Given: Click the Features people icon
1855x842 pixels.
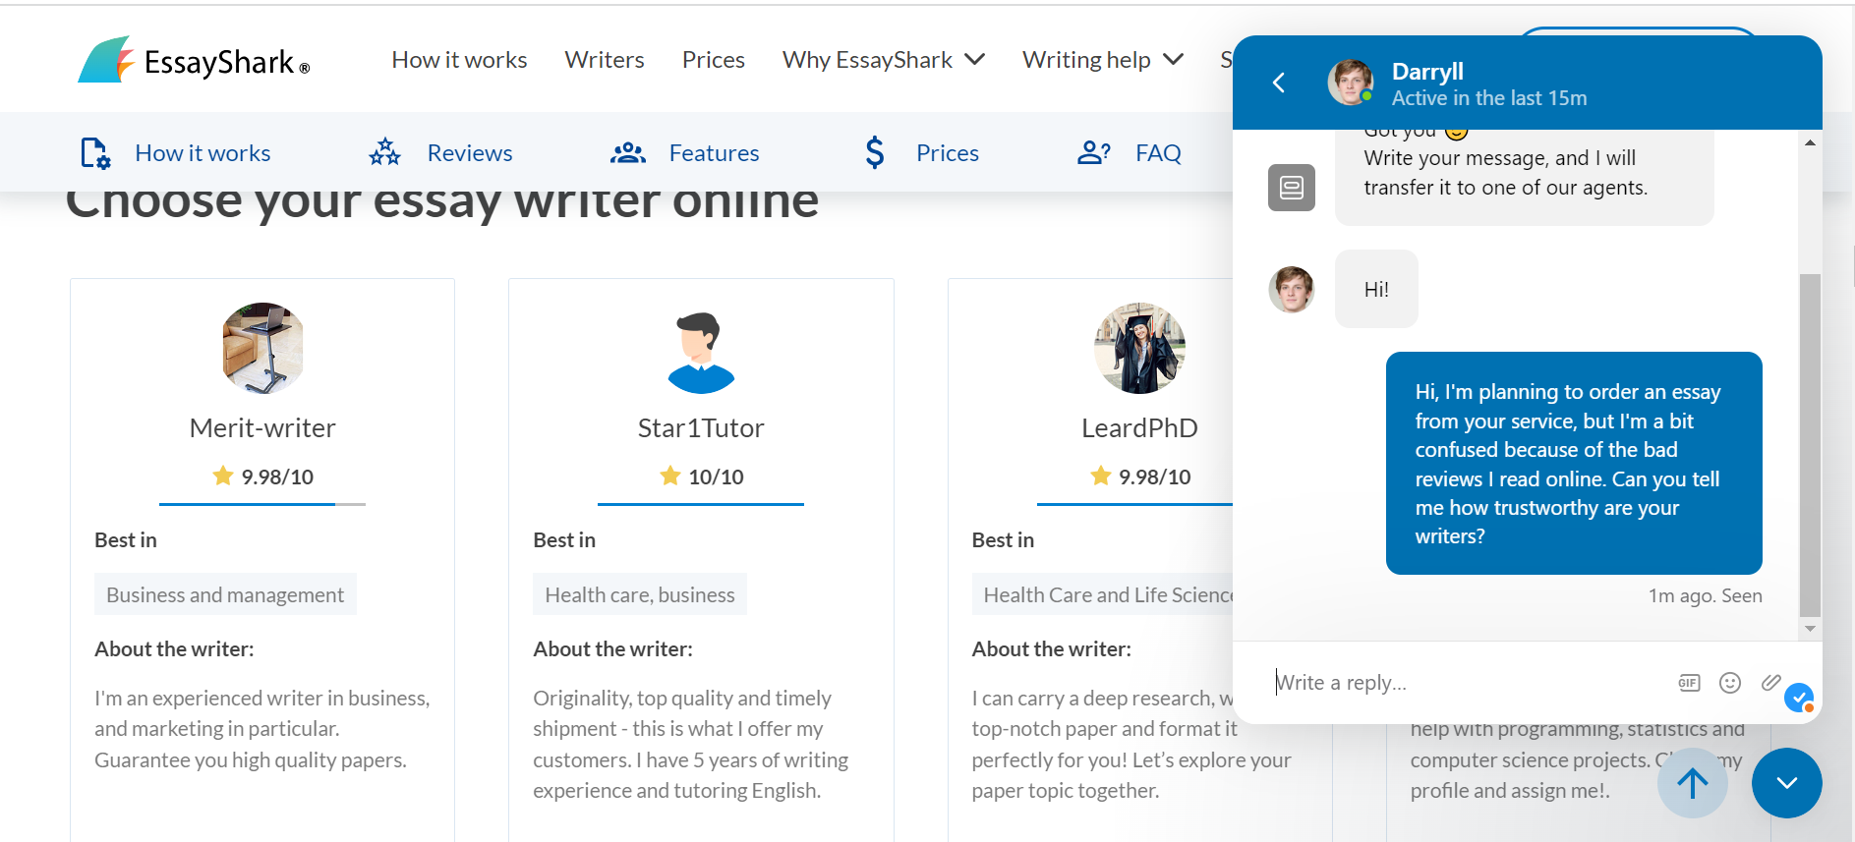Looking at the screenshot, I should click(627, 153).
